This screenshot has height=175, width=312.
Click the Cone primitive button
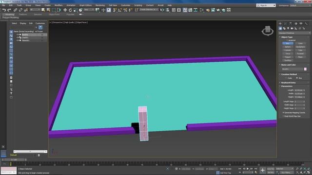(300, 43)
